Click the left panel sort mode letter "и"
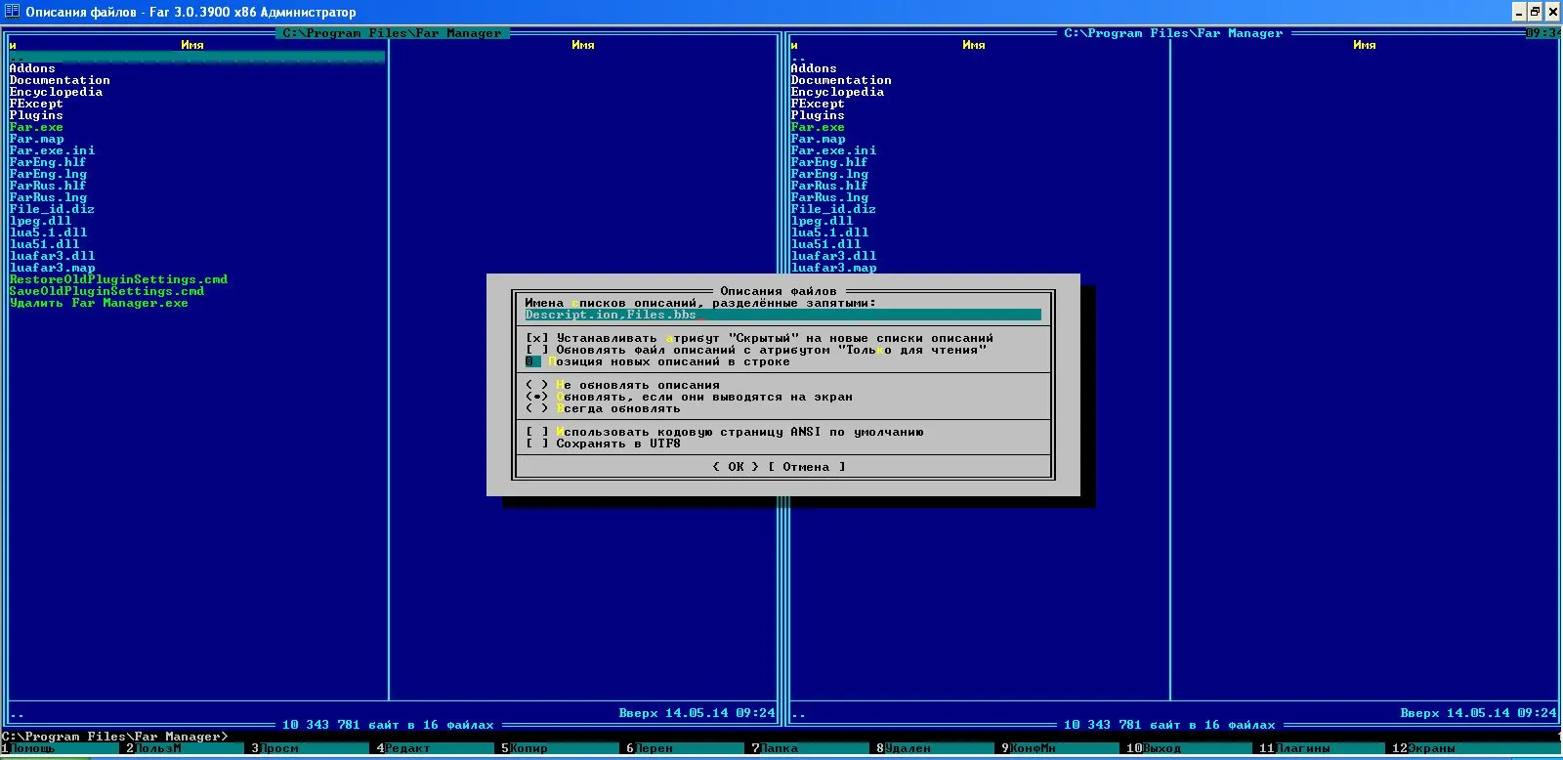The height and width of the screenshot is (760, 1563). coord(13,45)
